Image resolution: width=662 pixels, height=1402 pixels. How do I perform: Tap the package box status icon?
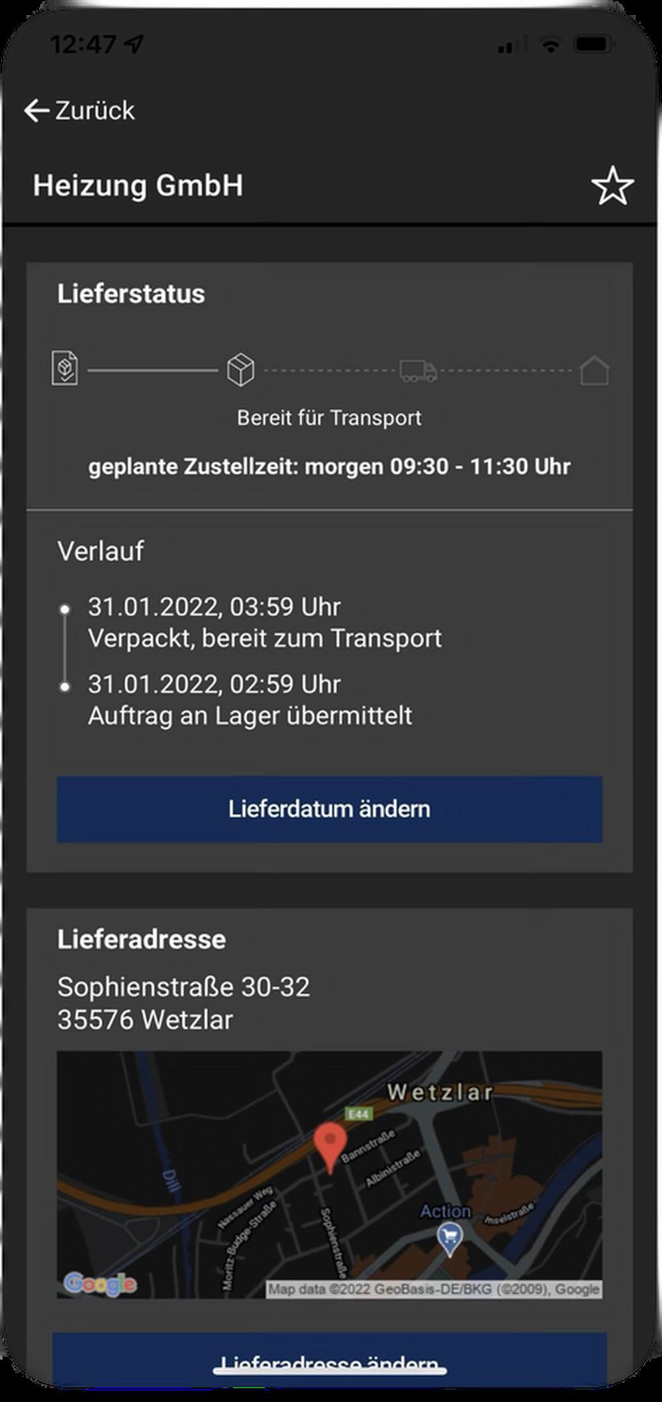(240, 370)
